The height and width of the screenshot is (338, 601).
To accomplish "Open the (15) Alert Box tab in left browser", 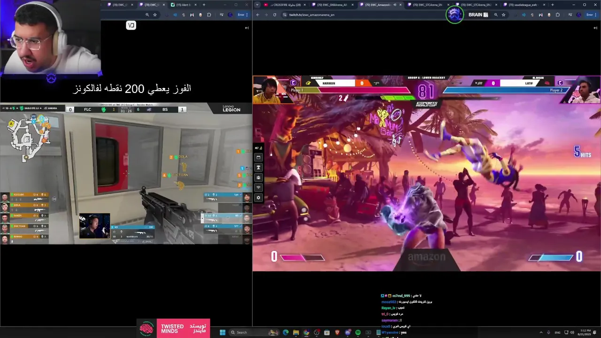I will [x=183, y=5].
